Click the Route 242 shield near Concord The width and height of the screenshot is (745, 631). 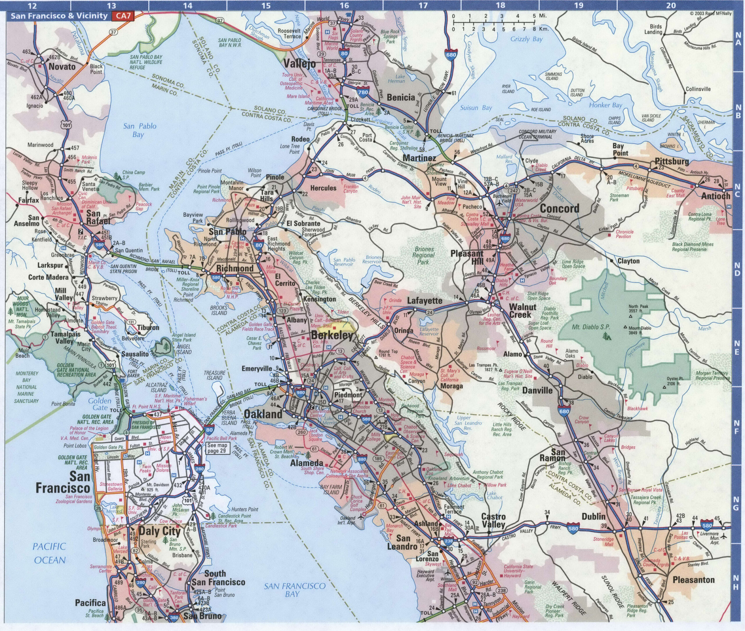(x=514, y=191)
